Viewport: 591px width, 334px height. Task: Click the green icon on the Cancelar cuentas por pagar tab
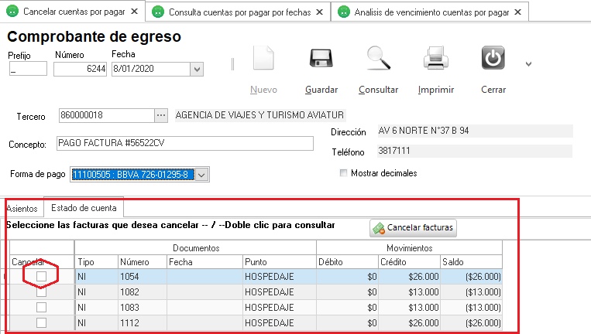click(x=12, y=12)
